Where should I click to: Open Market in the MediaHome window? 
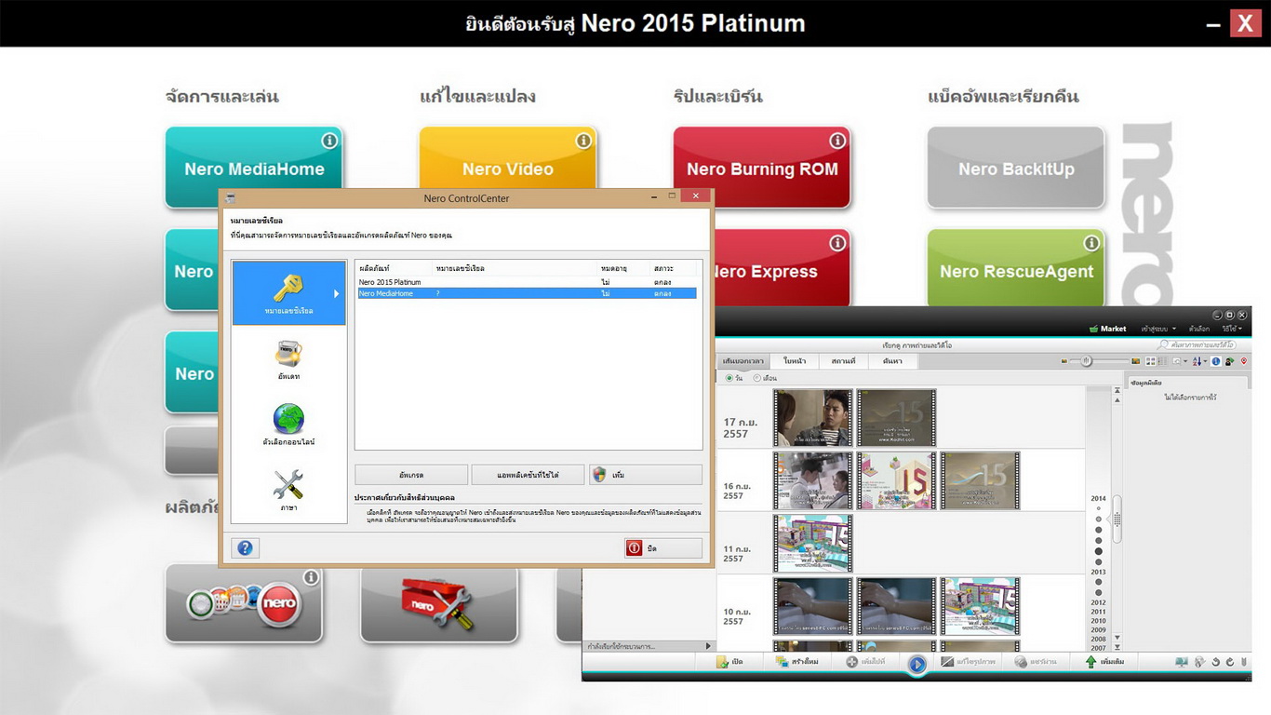click(1108, 329)
